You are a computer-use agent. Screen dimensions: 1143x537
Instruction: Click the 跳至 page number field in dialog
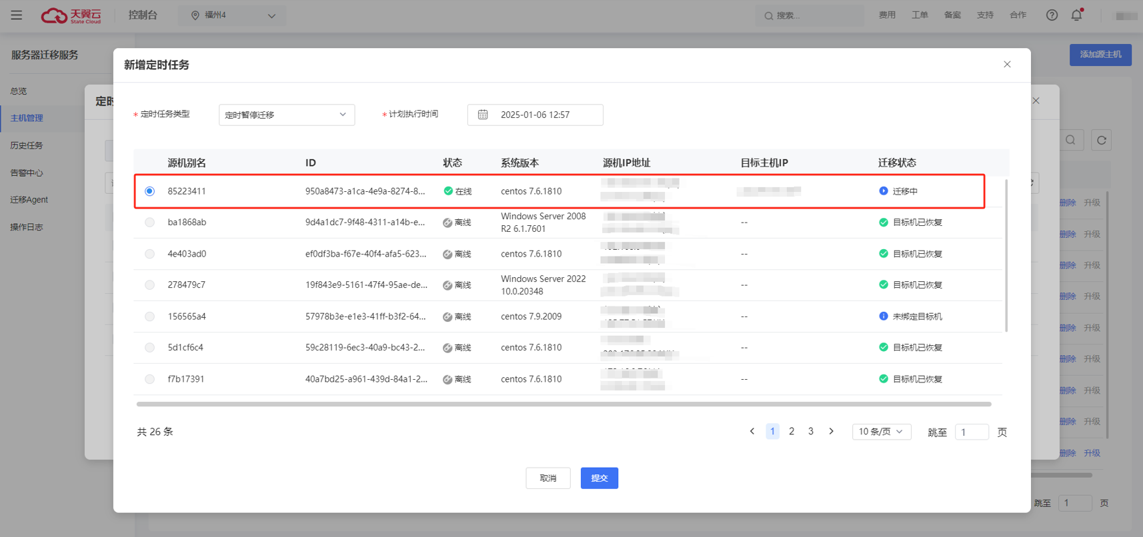pyautogui.click(x=972, y=432)
